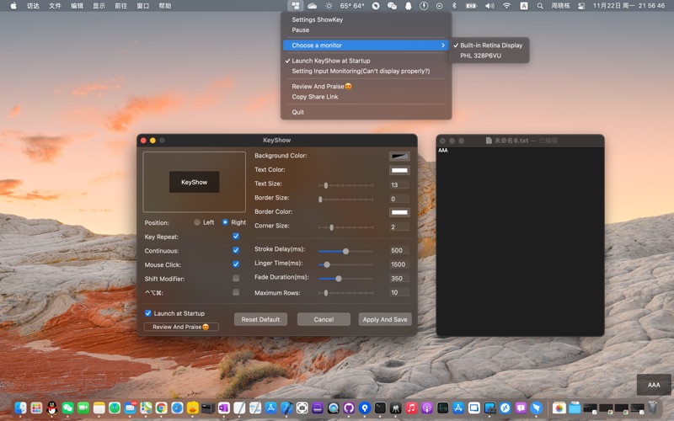Quit KeyShow from the menu
Image resolution: width=674 pixels, height=421 pixels.
coord(366,112)
